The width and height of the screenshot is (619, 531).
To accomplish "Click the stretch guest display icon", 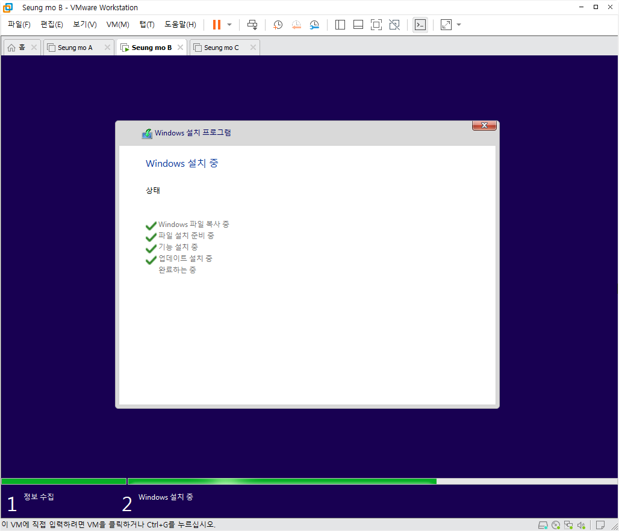I will click(446, 25).
